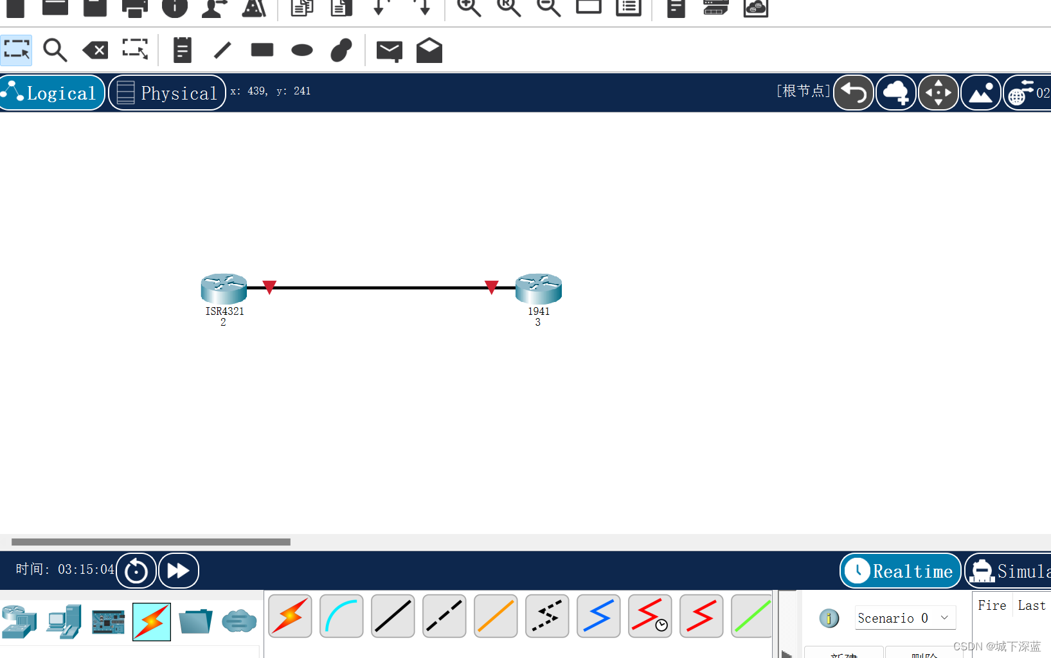The width and height of the screenshot is (1051, 658).
Task: Pick the dotted Phone cable
Action: (x=547, y=616)
